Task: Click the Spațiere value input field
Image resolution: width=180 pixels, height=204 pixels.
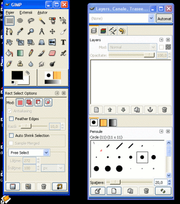Action: 161,182
